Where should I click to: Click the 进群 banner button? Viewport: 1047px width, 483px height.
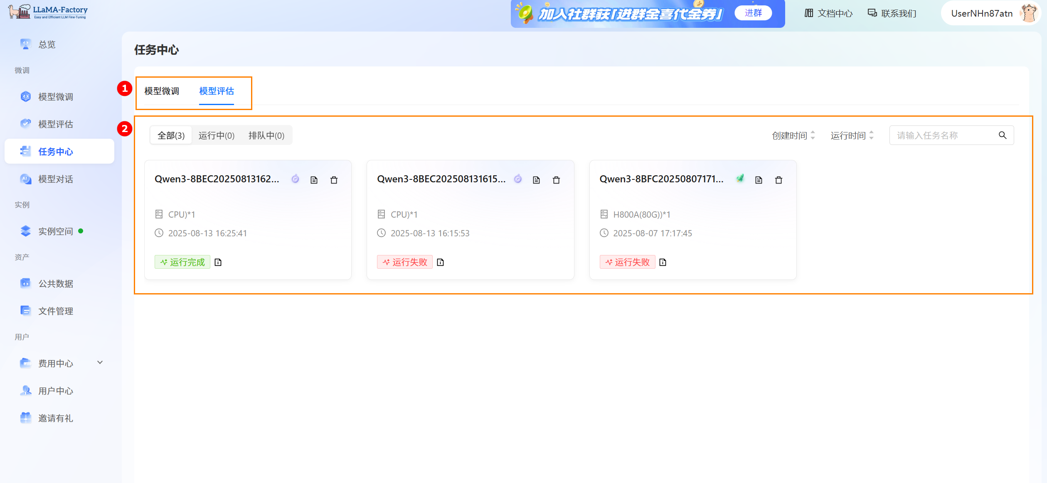753,13
